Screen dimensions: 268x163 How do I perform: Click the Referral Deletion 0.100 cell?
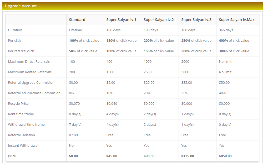point(73,135)
